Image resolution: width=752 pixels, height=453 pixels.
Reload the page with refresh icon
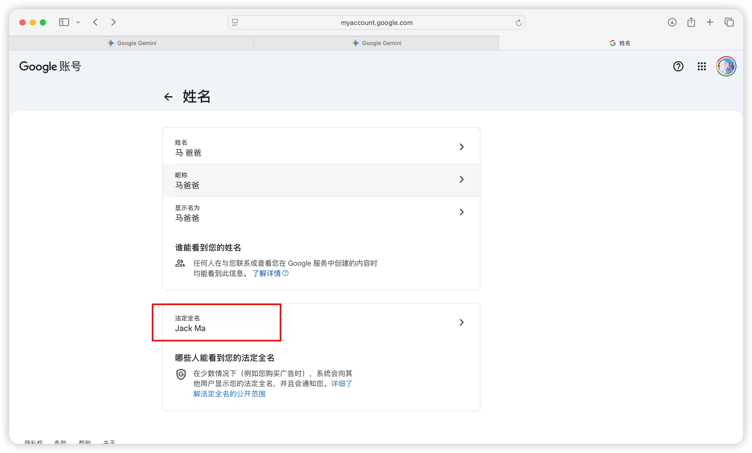click(518, 23)
